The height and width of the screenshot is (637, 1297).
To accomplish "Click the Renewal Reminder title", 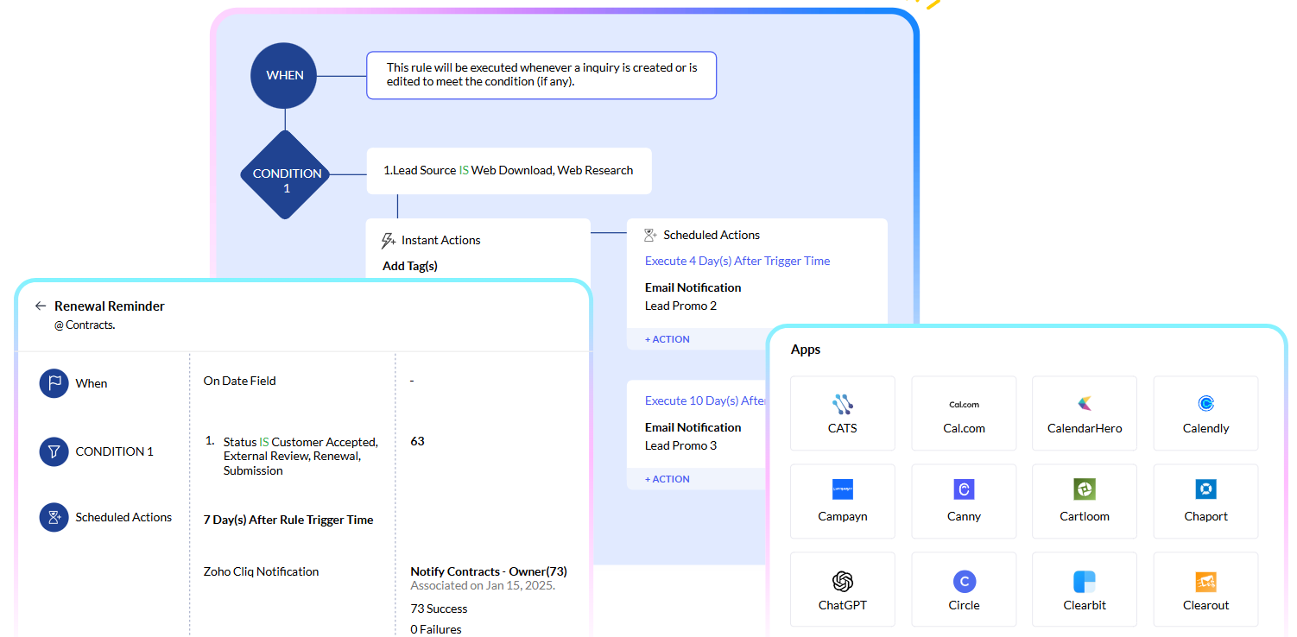I will click(110, 306).
